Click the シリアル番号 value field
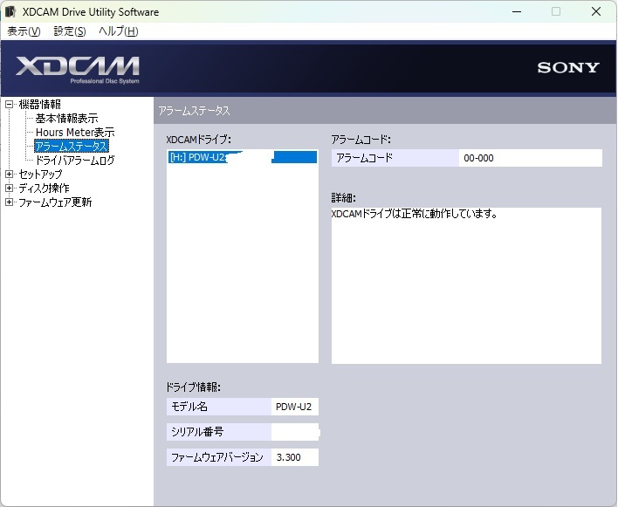Image resolution: width=618 pixels, height=507 pixels. 295,432
